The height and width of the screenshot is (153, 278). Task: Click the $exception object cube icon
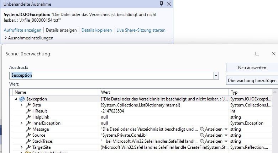pyautogui.click(x=22, y=99)
